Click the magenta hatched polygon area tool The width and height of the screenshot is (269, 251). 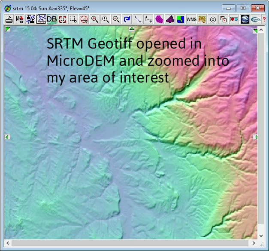159,19
